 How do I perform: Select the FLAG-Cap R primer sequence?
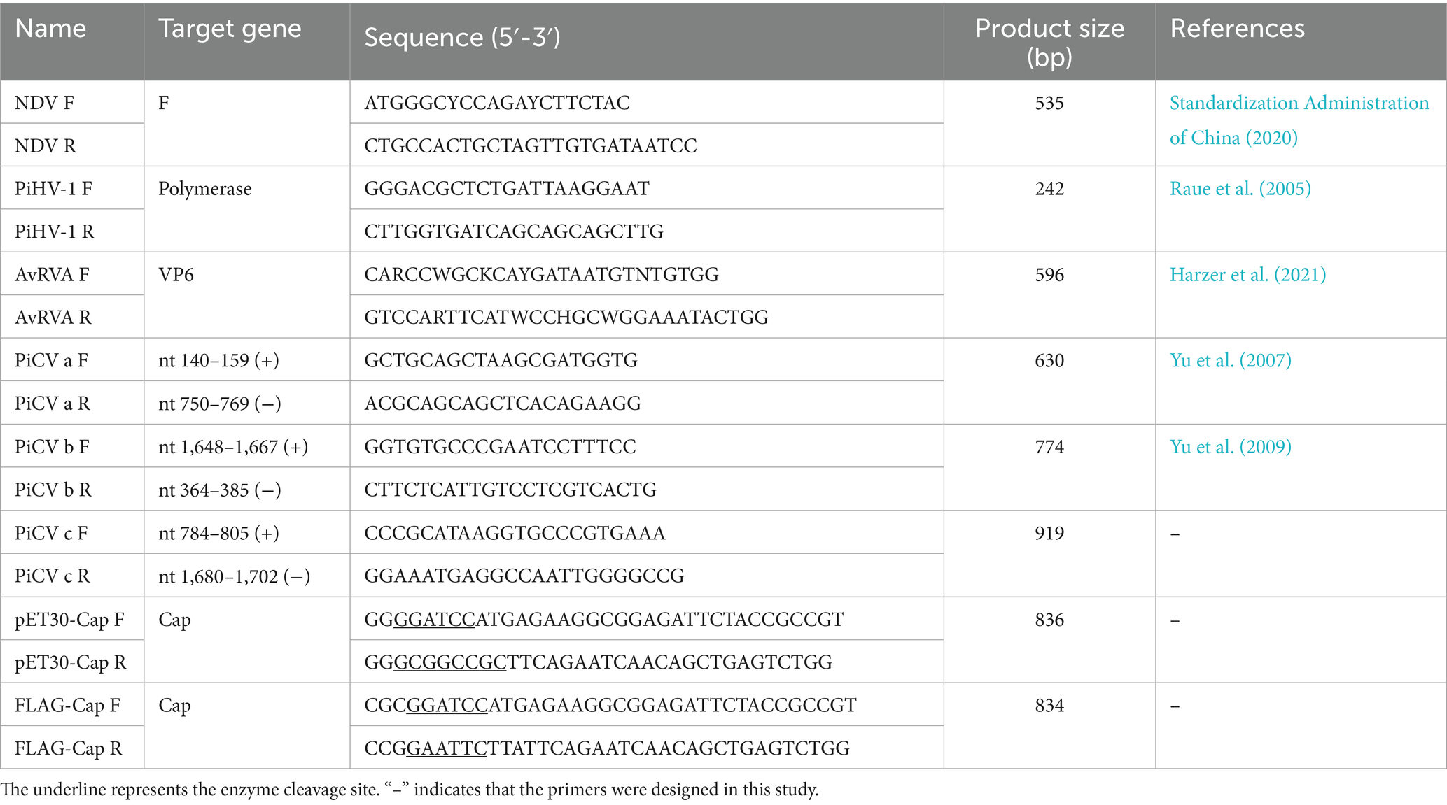click(x=607, y=748)
